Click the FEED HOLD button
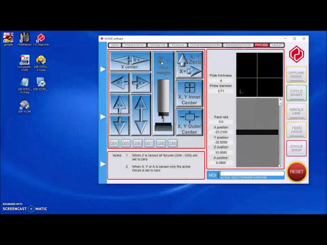Screen dimensions: 327x245 tap(296, 130)
